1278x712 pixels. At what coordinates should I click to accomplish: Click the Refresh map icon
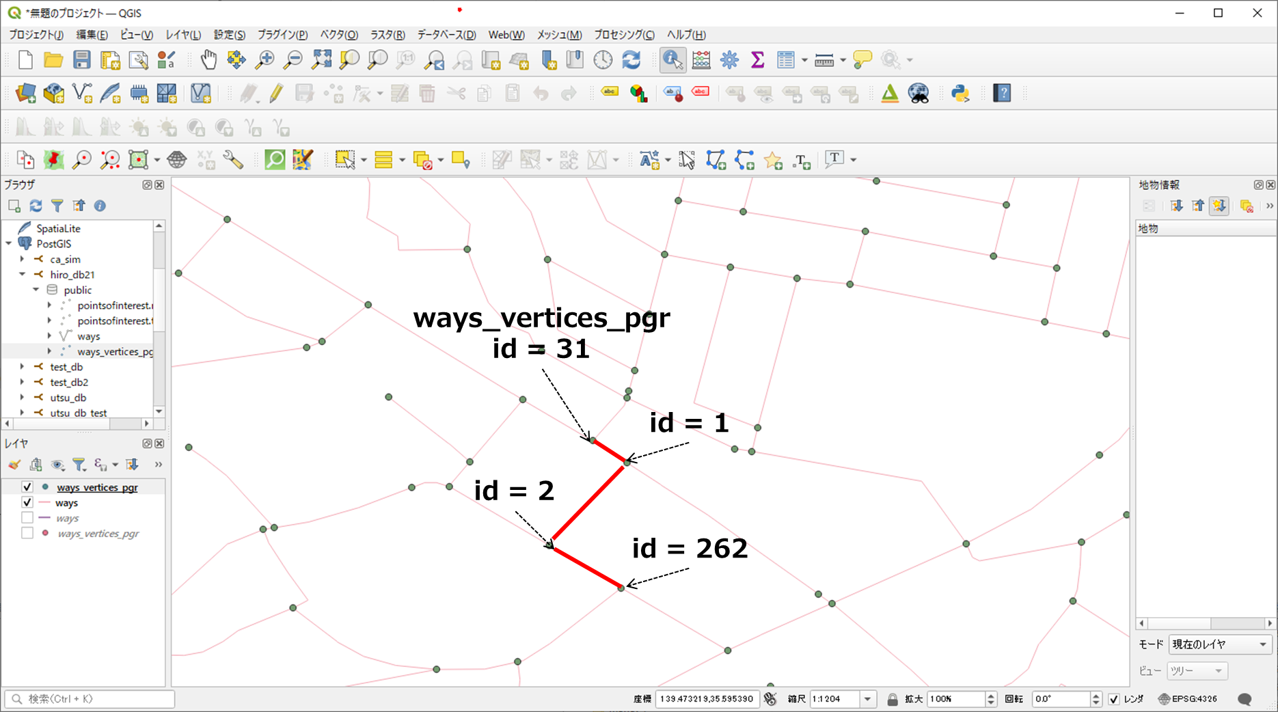pyautogui.click(x=631, y=60)
